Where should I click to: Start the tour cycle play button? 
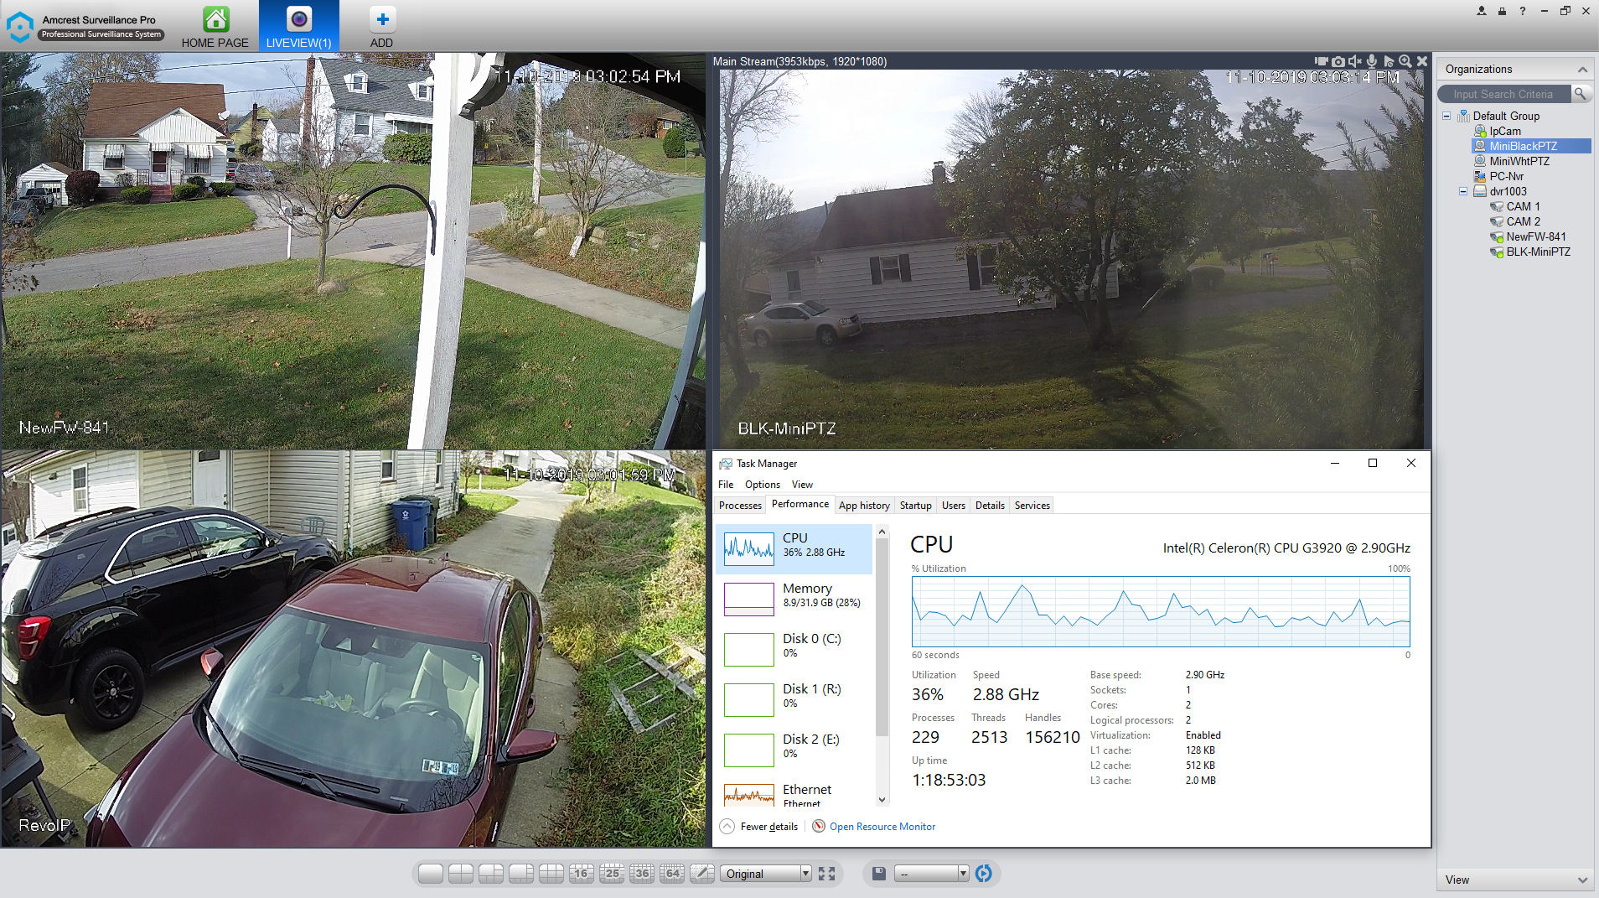984,874
